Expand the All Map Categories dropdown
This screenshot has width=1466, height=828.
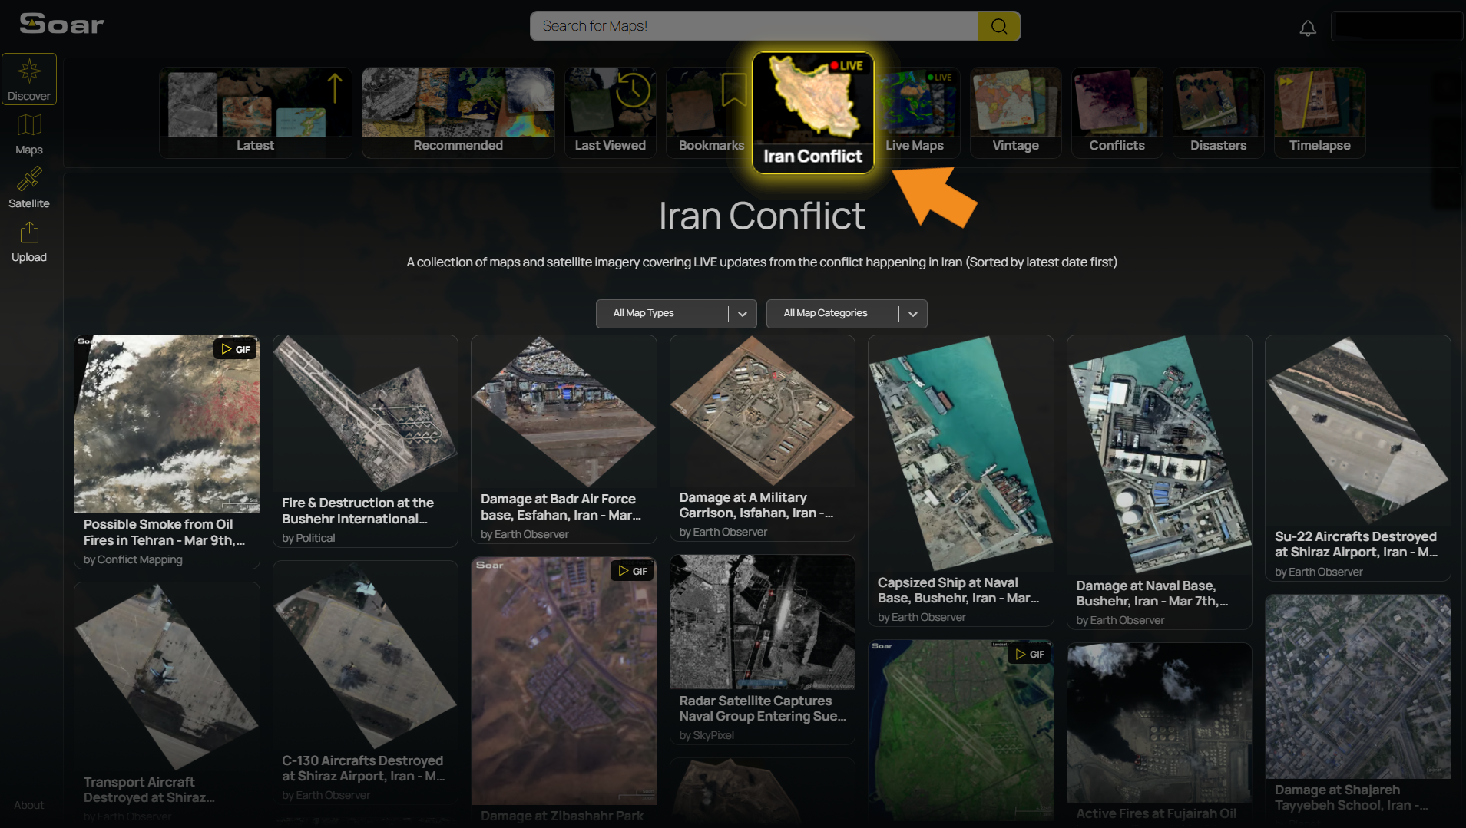pos(846,313)
